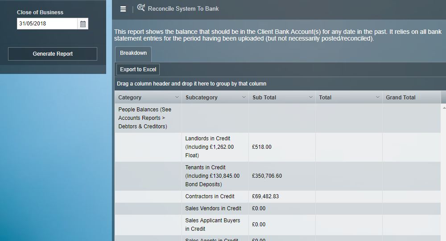This screenshot has width=446, height=241.
Task: Switch to the Breakdown tab
Action: (x=133, y=53)
